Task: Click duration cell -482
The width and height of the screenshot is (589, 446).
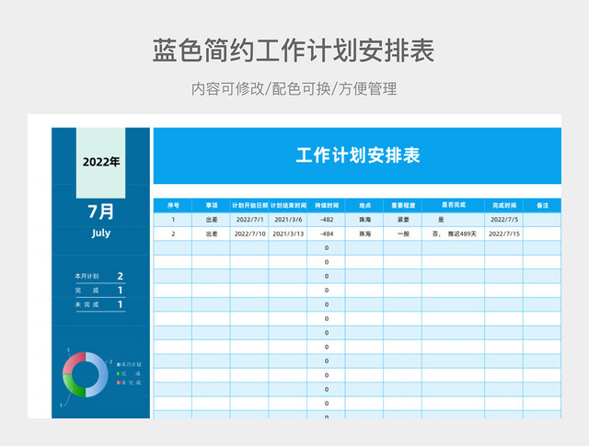Action: point(327,220)
